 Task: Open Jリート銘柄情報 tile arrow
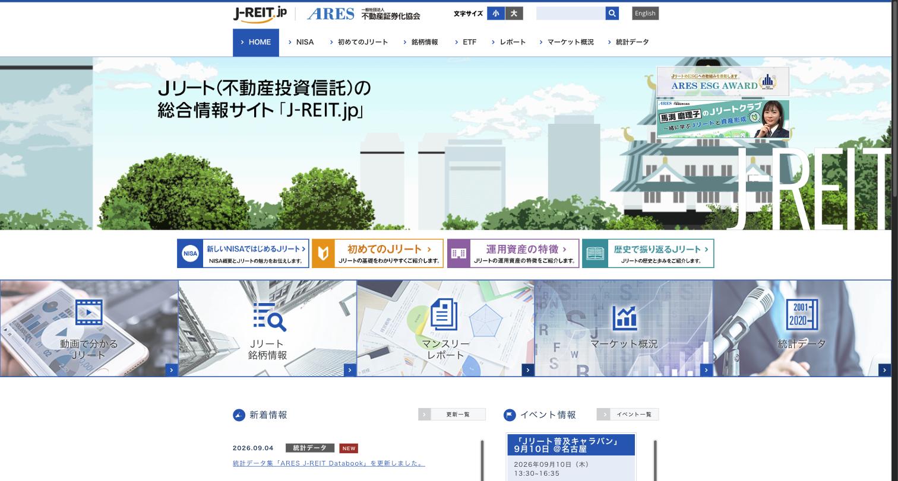point(350,370)
